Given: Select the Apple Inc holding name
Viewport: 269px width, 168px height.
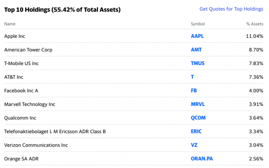Looking at the screenshot, I should (15, 36).
